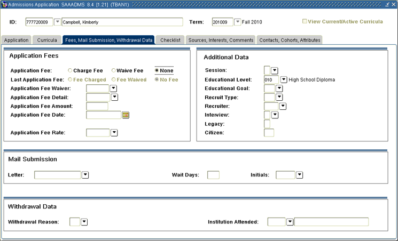
Task: Click the Term input field
Action: point(222,22)
